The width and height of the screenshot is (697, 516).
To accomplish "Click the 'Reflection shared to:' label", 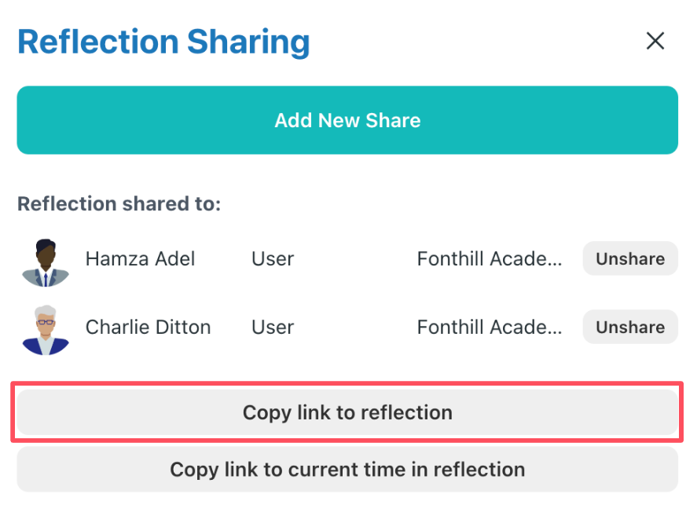I will click(119, 204).
